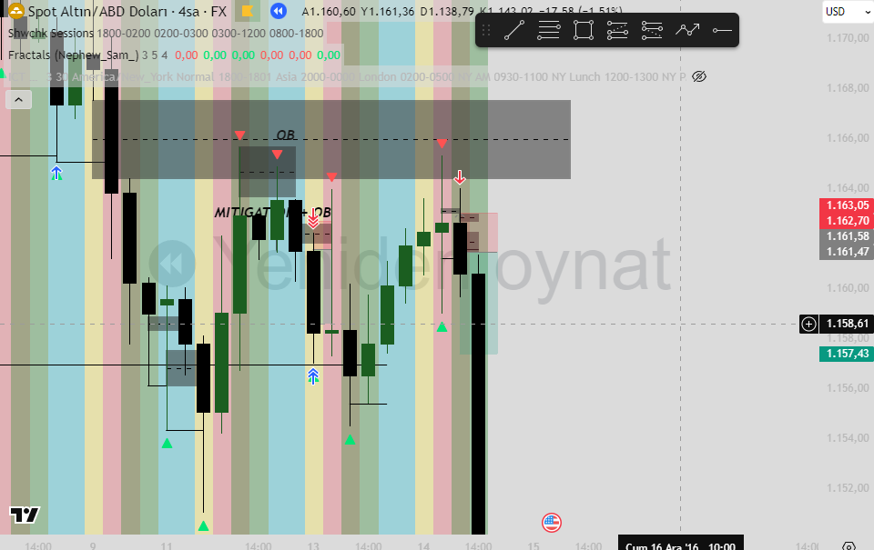874x550 pixels.
Task: Select the 'MITIGATION + OB' text label
Action: pos(272,212)
